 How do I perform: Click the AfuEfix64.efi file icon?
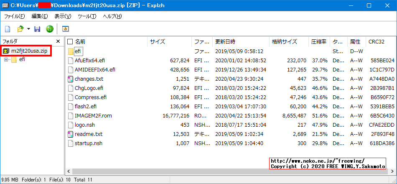coord(71,61)
